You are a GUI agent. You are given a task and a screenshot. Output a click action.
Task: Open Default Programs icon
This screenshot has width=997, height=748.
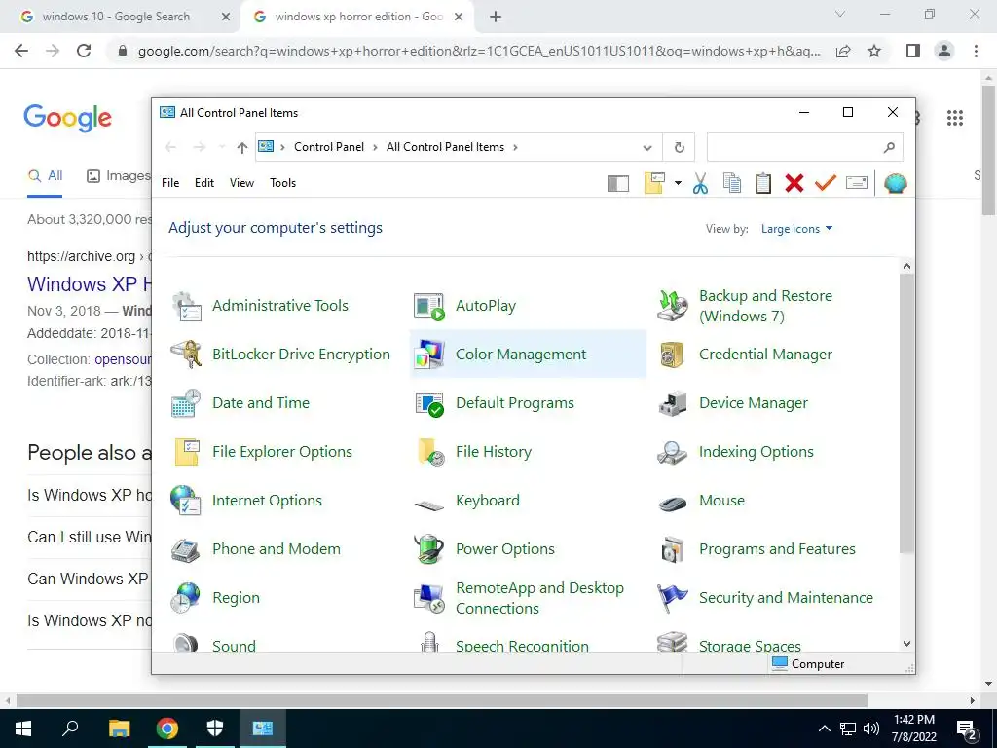point(429,403)
